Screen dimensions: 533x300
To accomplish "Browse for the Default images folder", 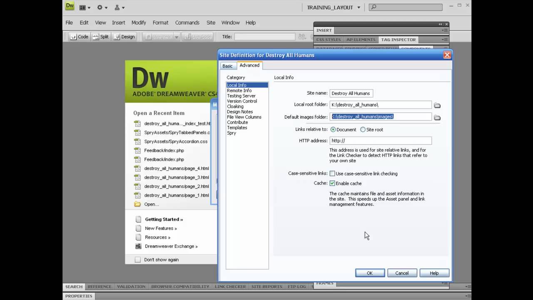I will click(x=437, y=117).
